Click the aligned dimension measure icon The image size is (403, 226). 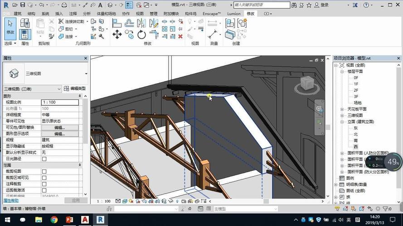tap(212, 34)
